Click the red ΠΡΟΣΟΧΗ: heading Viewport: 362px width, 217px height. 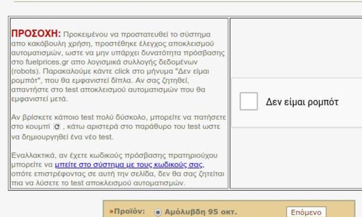36,33
